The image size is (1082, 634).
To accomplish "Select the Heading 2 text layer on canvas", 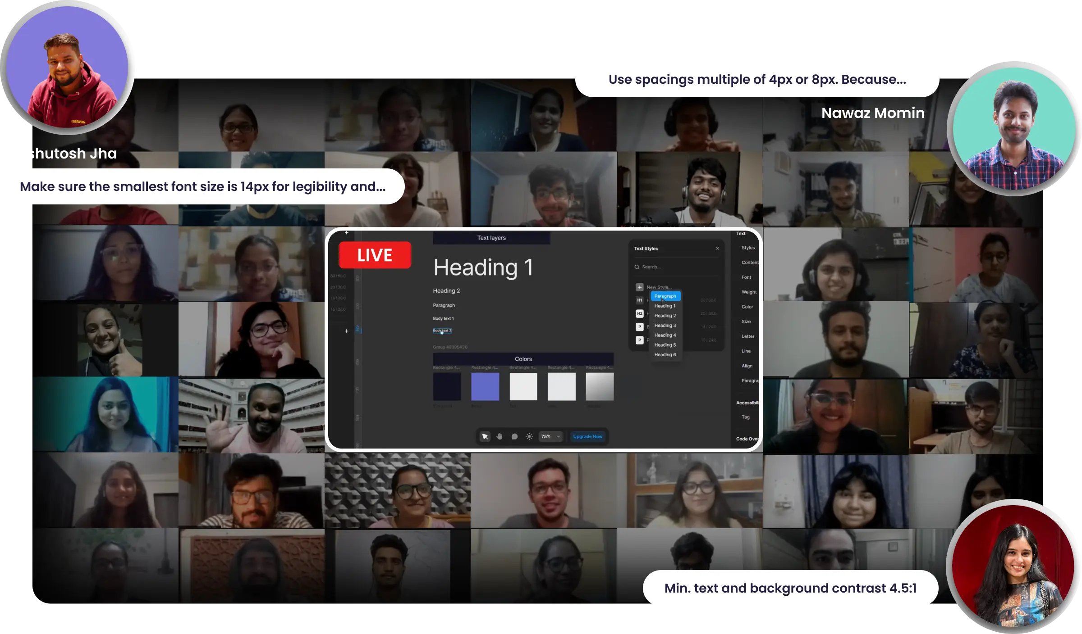I will coord(446,291).
